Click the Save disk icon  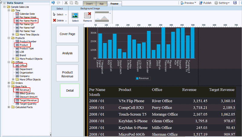point(235,3)
